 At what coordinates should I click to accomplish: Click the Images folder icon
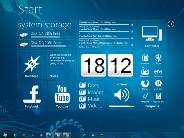pos(82,92)
